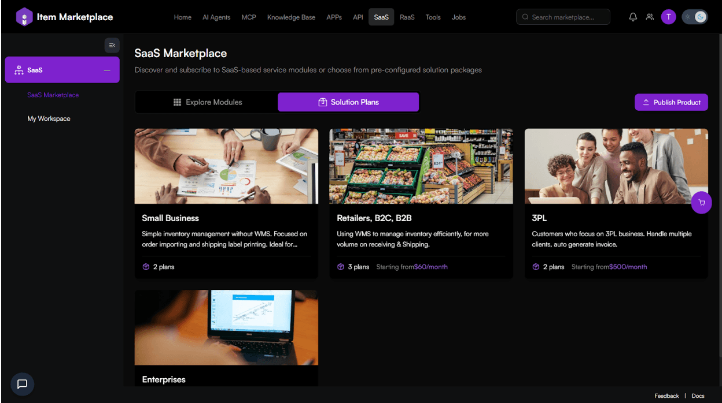
Task: Switch to the Explore Modules tab
Action: [208, 102]
